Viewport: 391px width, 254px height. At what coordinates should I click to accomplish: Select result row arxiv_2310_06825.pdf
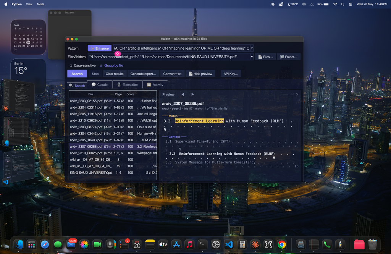point(113,153)
